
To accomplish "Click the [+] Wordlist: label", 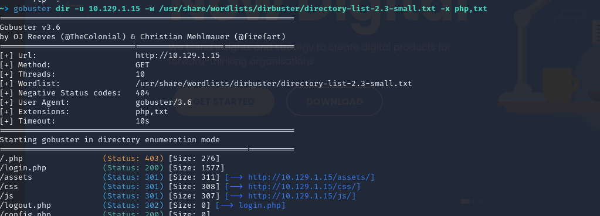I will (x=30, y=84).
